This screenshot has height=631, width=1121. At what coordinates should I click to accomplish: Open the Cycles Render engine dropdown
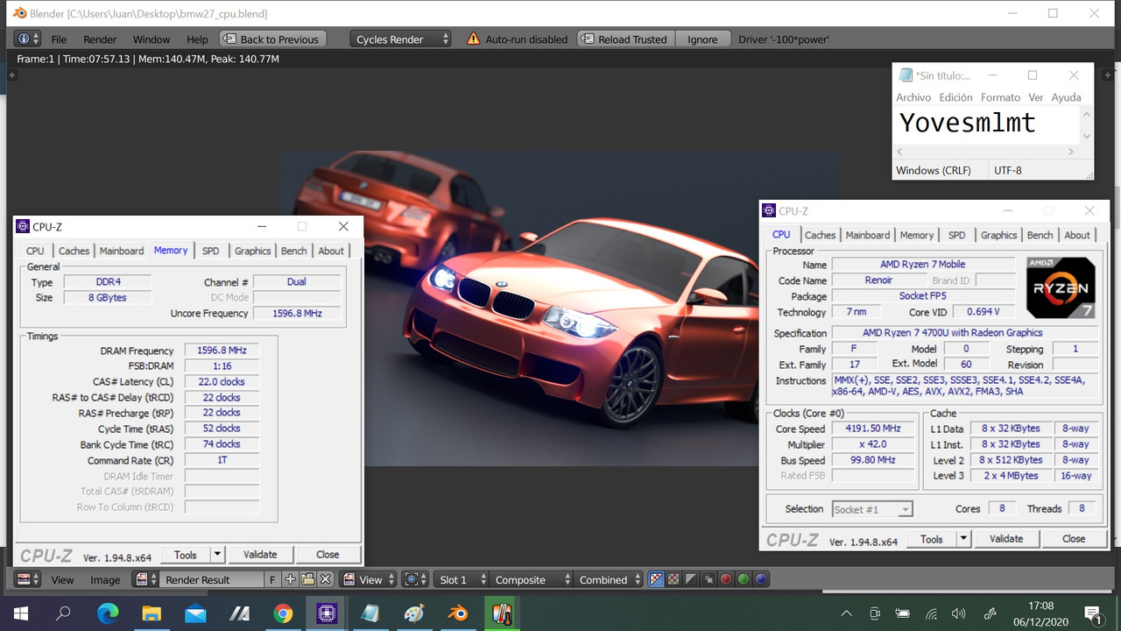(400, 39)
